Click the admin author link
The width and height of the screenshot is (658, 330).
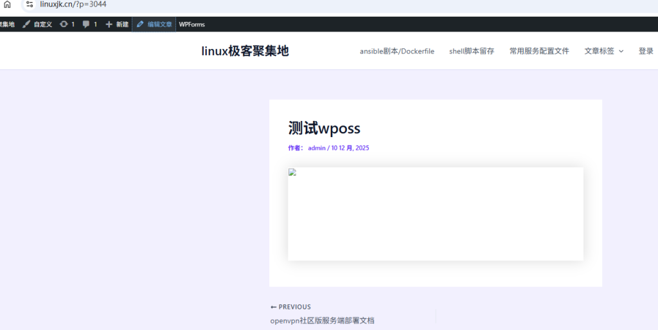click(317, 148)
